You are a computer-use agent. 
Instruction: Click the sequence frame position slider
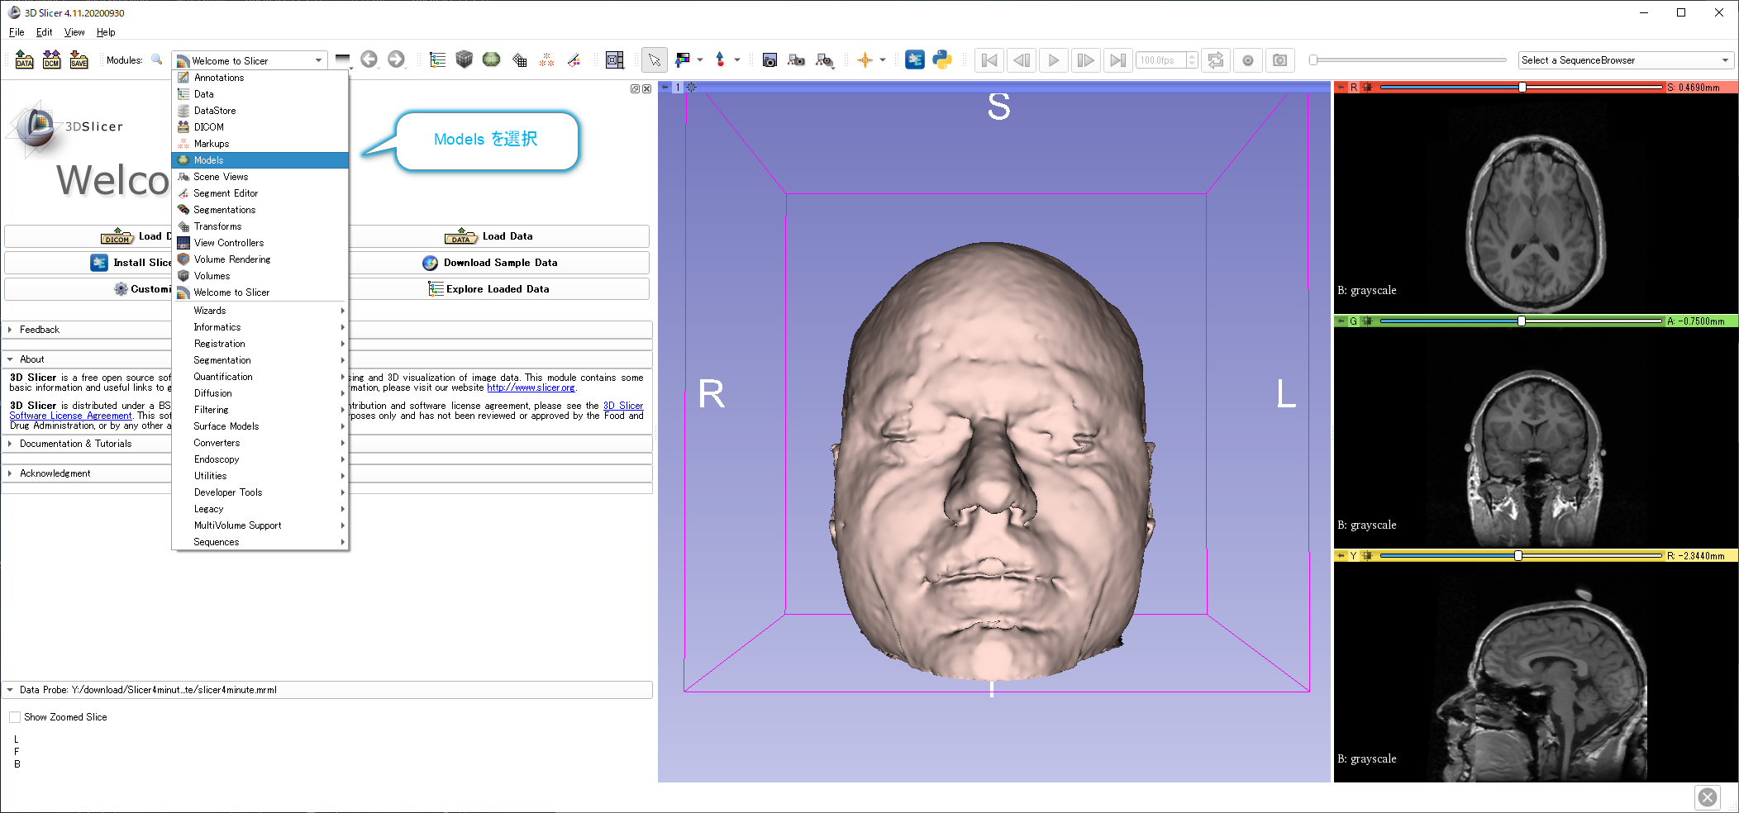1408,60
